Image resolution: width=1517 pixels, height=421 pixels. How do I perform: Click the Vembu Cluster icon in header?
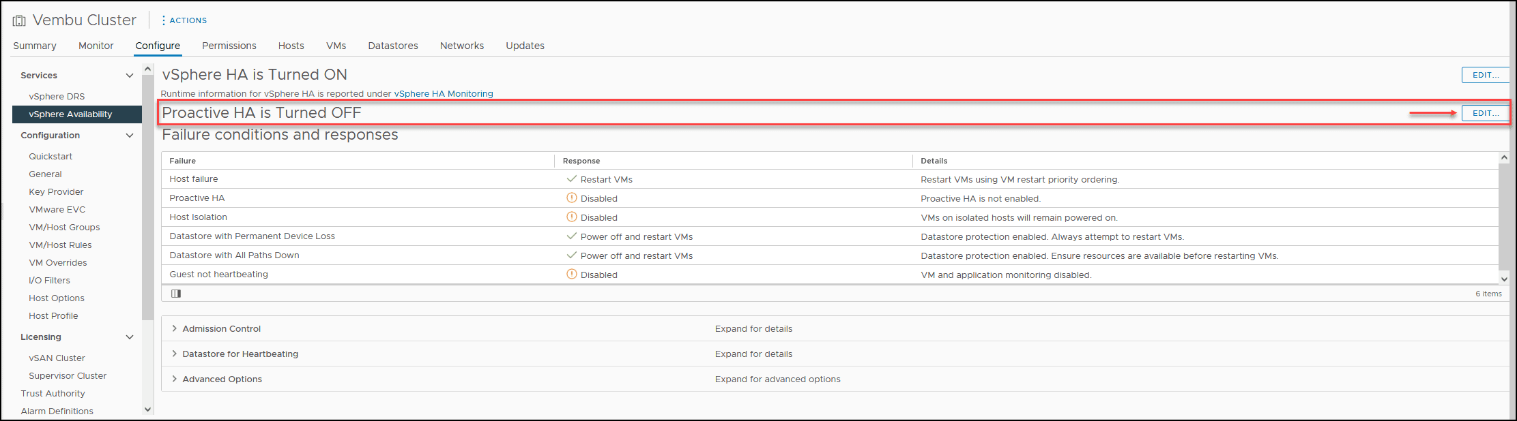[x=19, y=21]
